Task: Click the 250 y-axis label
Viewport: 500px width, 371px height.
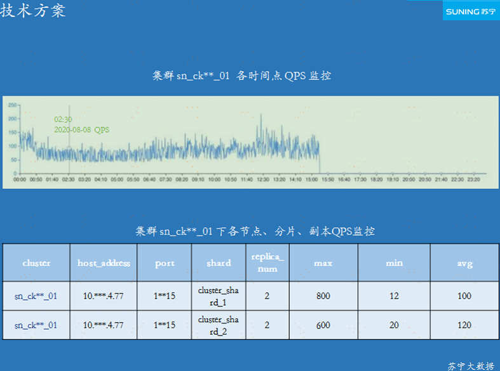Action: click(13, 105)
